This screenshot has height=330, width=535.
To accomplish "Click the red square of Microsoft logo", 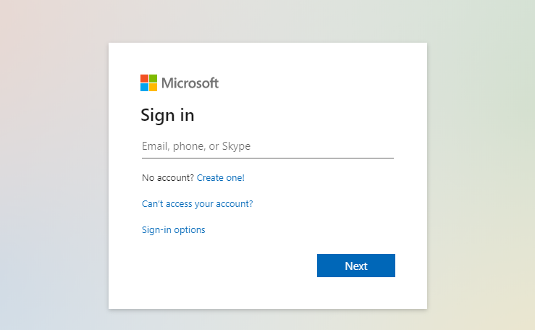I will (x=144, y=78).
